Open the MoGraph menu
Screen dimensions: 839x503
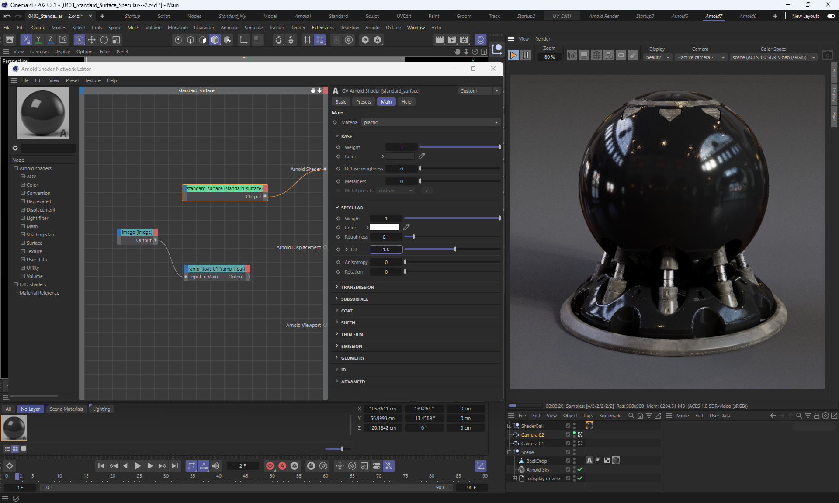pos(177,28)
